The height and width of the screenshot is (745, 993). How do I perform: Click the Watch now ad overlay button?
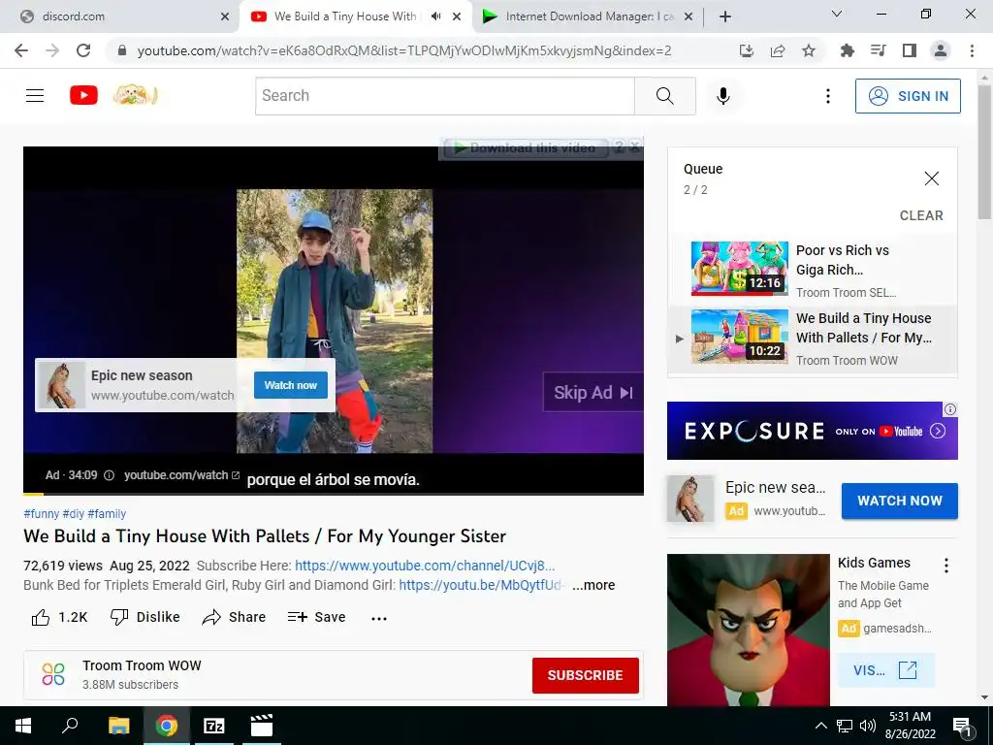click(291, 385)
